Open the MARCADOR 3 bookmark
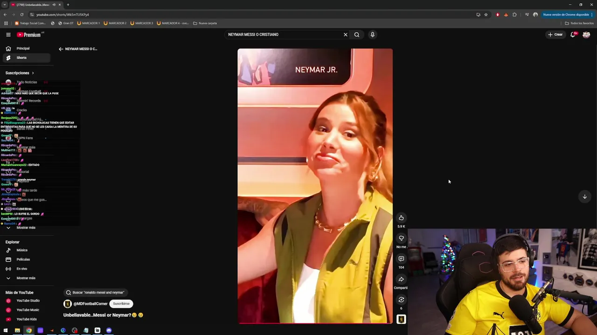 click(142, 23)
